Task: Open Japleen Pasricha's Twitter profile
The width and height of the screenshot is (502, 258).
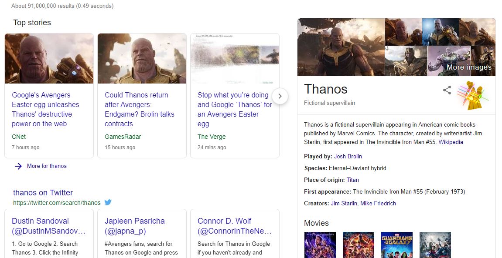Action: point(134,226)
